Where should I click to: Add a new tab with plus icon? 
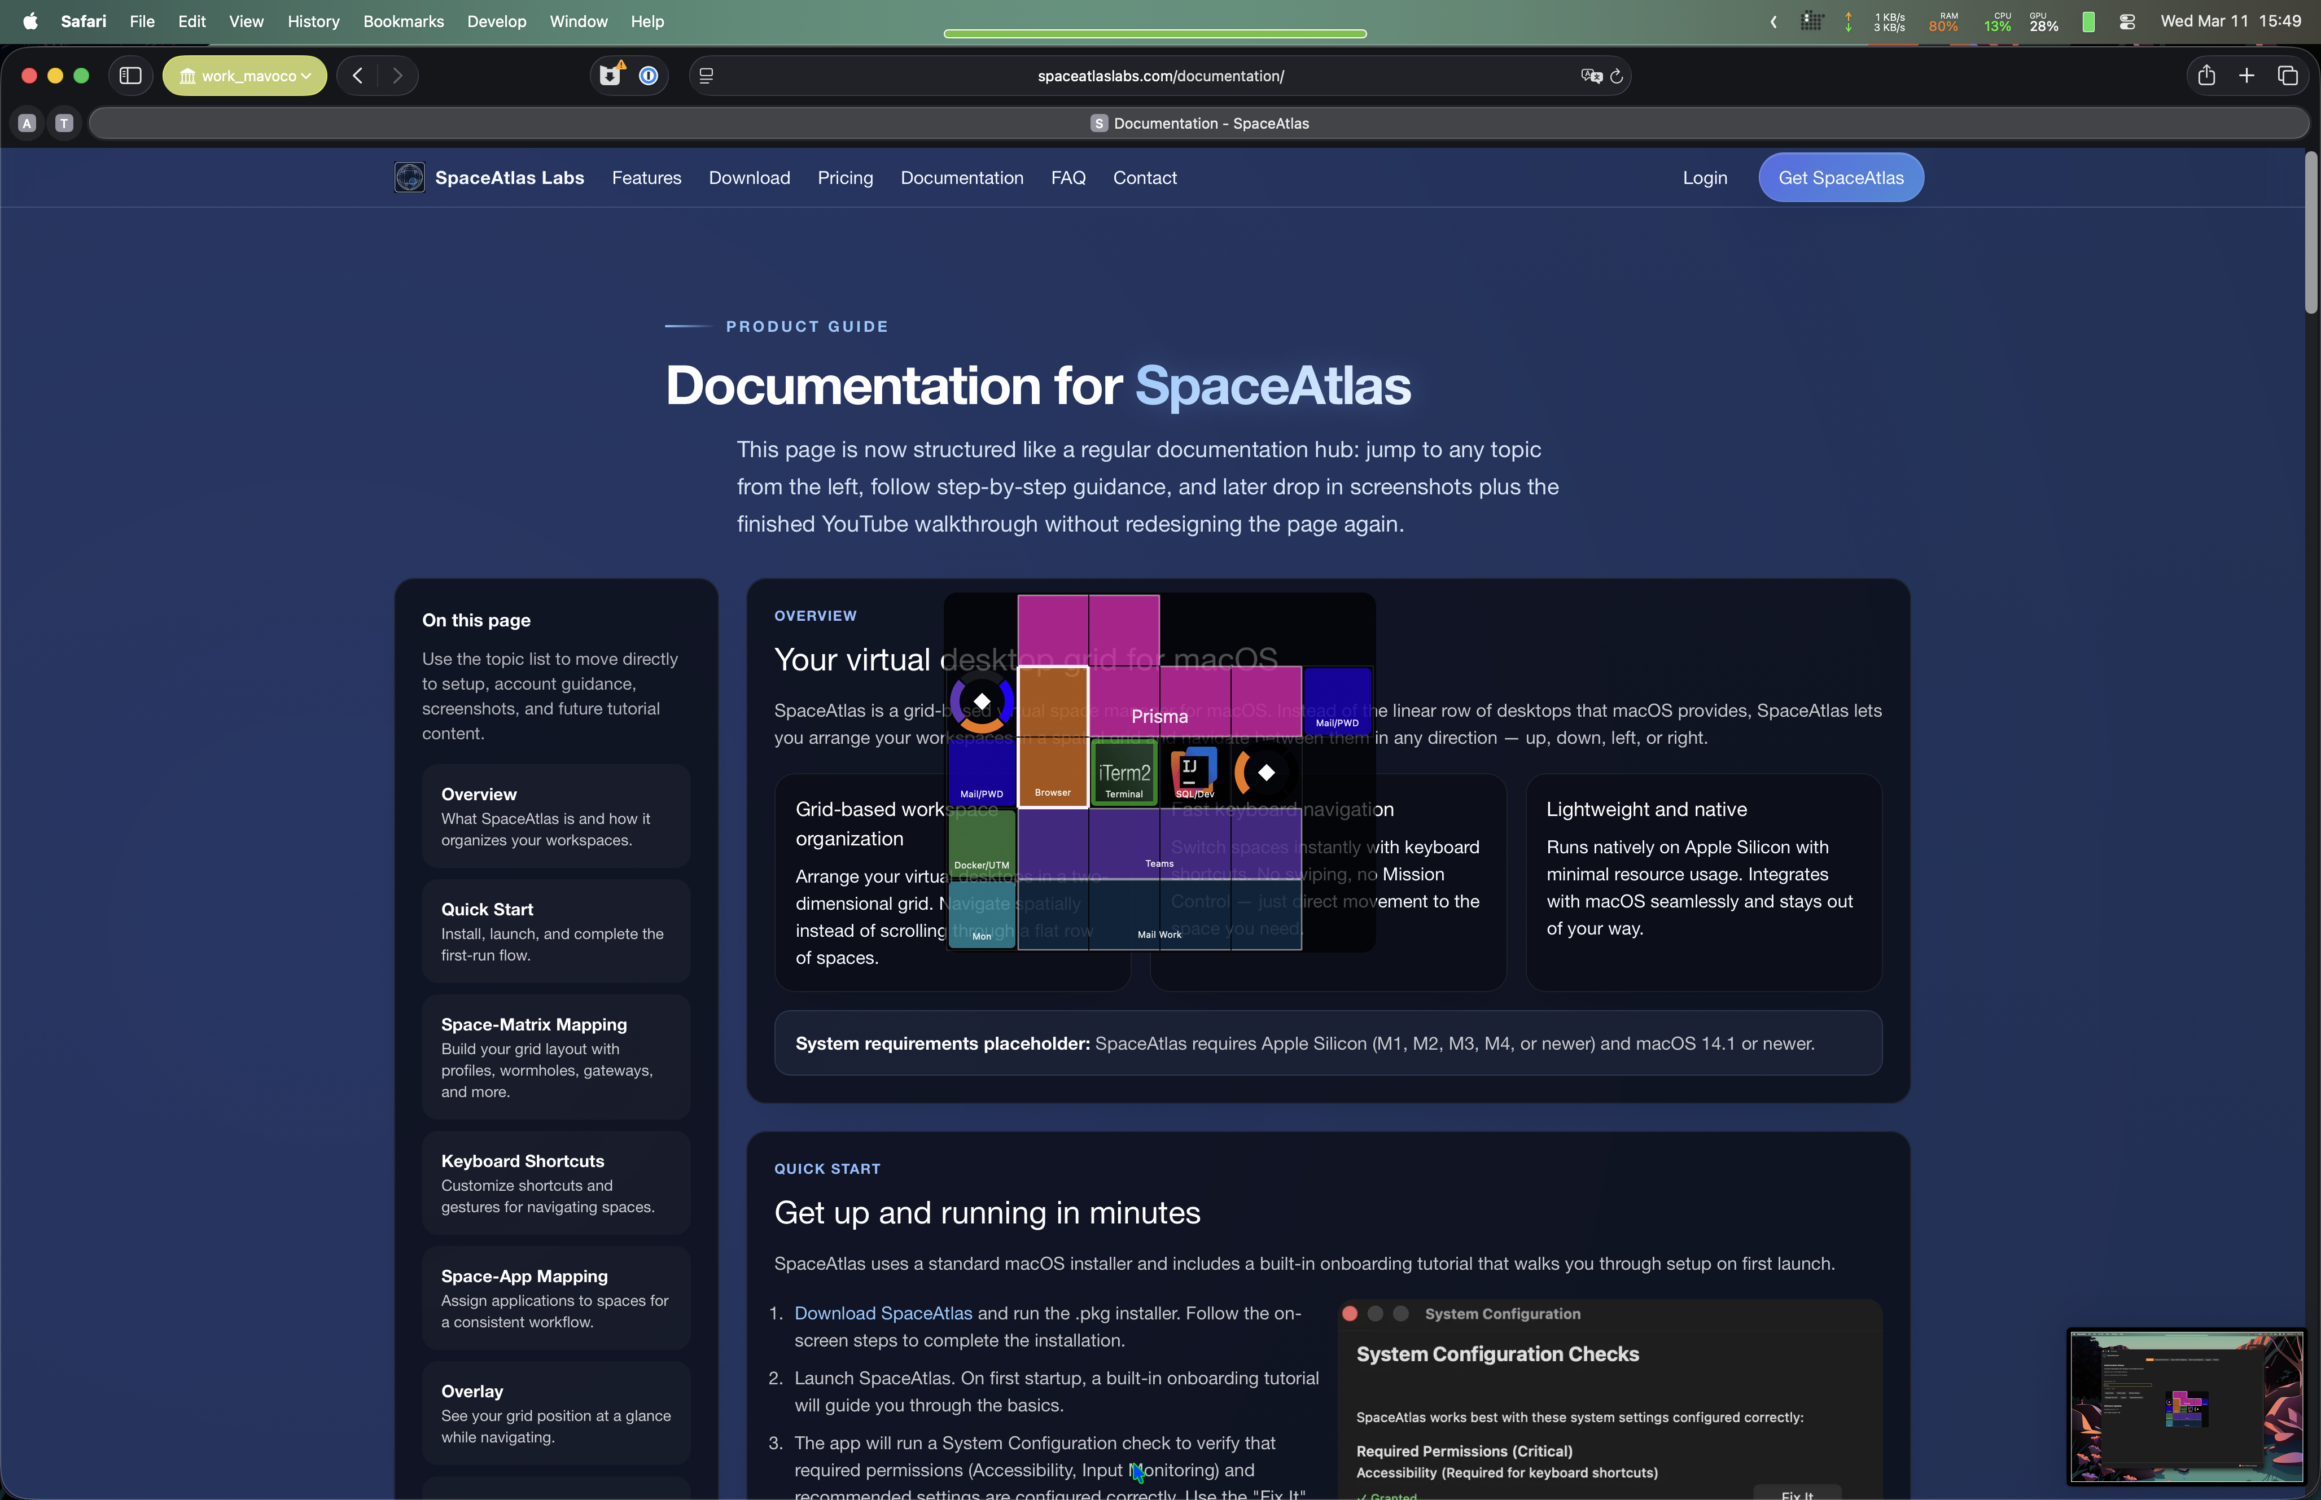point(2247,76)
